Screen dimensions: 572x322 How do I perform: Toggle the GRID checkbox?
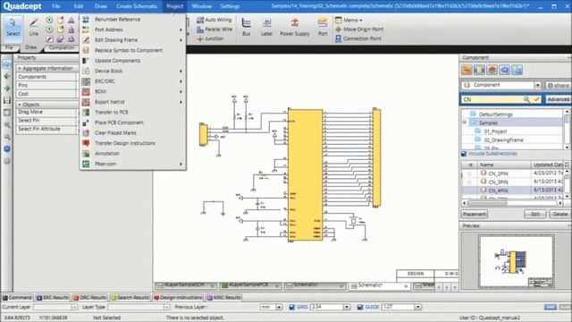(x=292, y=307)
